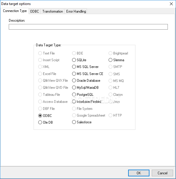Select the Oracle Database option
Viewport: 176px width, 179px height.
coord(74,81)
